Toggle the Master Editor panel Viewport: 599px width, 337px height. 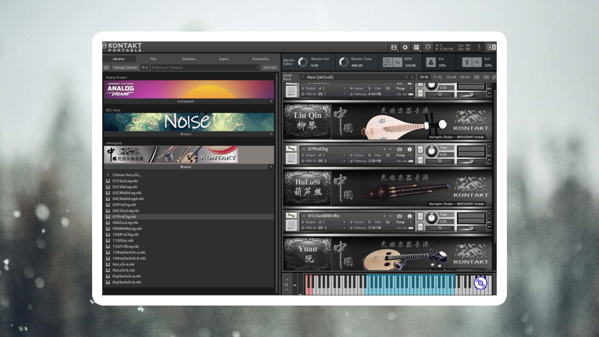pyautogui.click(x=289, y=62)
